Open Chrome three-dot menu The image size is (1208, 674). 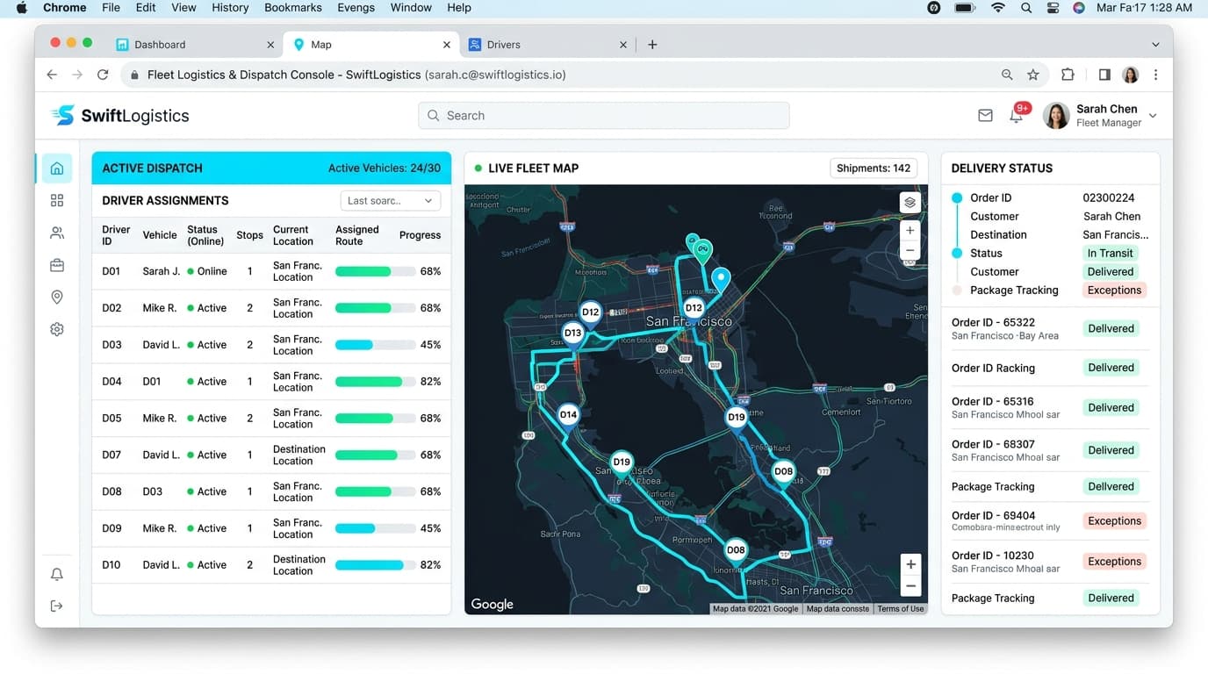tap(1155, 75)
